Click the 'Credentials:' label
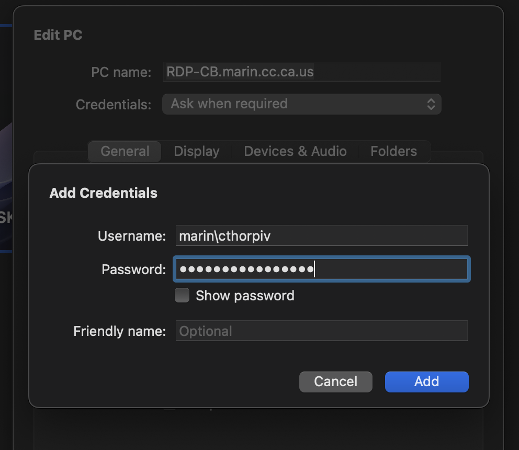This screenshot has height=450, width=519. tap(114, 105)
